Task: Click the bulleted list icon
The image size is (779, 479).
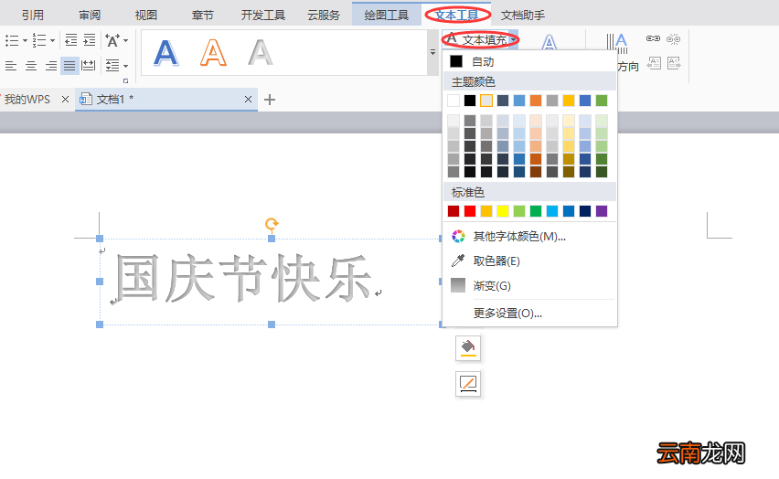Action: pyautogui.click(x=11, y=40)
